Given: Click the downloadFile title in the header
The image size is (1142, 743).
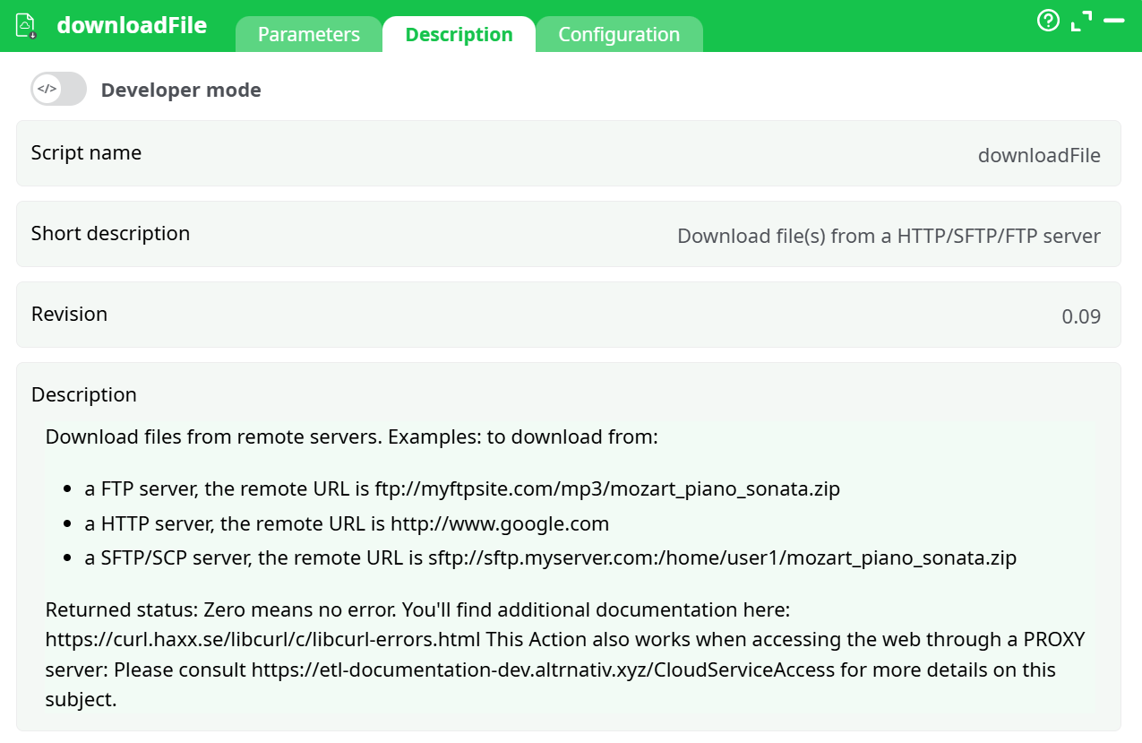Looking at the screenshot, I should point(132,26).
